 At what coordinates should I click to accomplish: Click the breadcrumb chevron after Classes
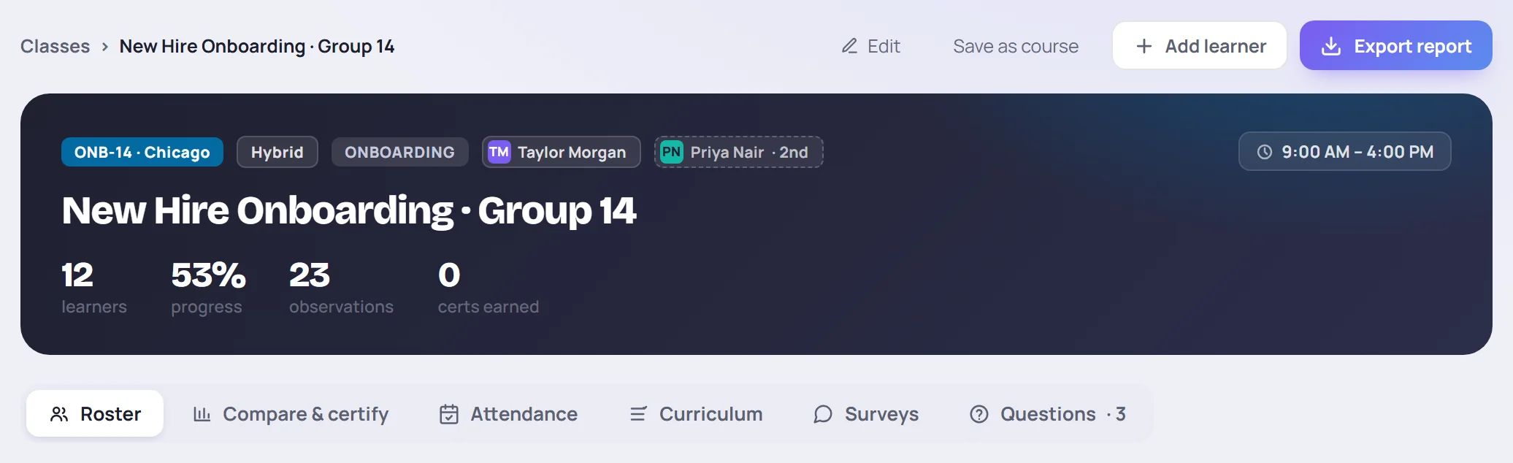click(x=105, y=47)
